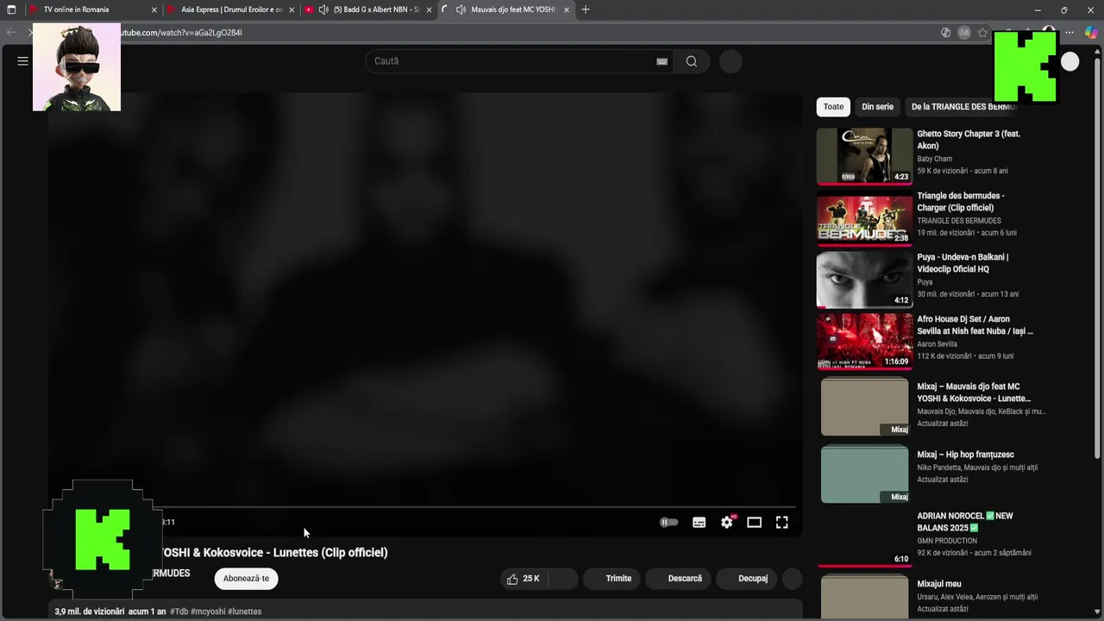Open a new browser tab
The width and height of the screenshot is (1104, 621).
point(586,9)
